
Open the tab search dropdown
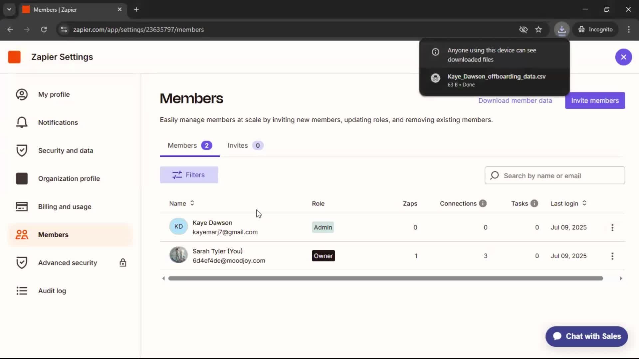(x=9, y=9)
